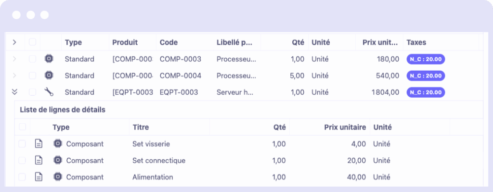
Task: Click wrench icon on EQPT-0003 row
Action: coord(49,92)
